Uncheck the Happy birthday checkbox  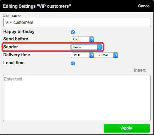click(x=73, y=32)
